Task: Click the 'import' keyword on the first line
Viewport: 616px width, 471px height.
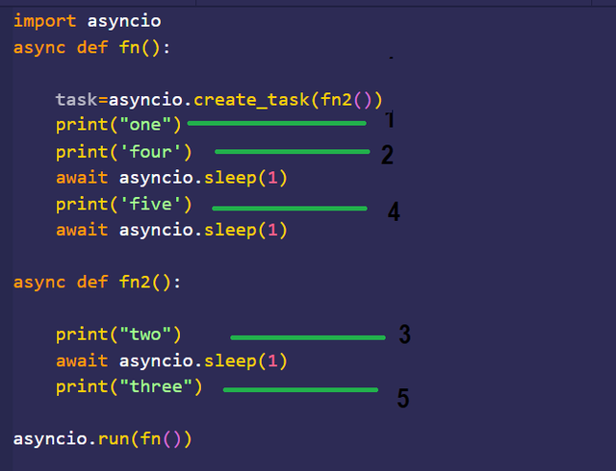Action: pyautogui.click(x=44, y=21)
